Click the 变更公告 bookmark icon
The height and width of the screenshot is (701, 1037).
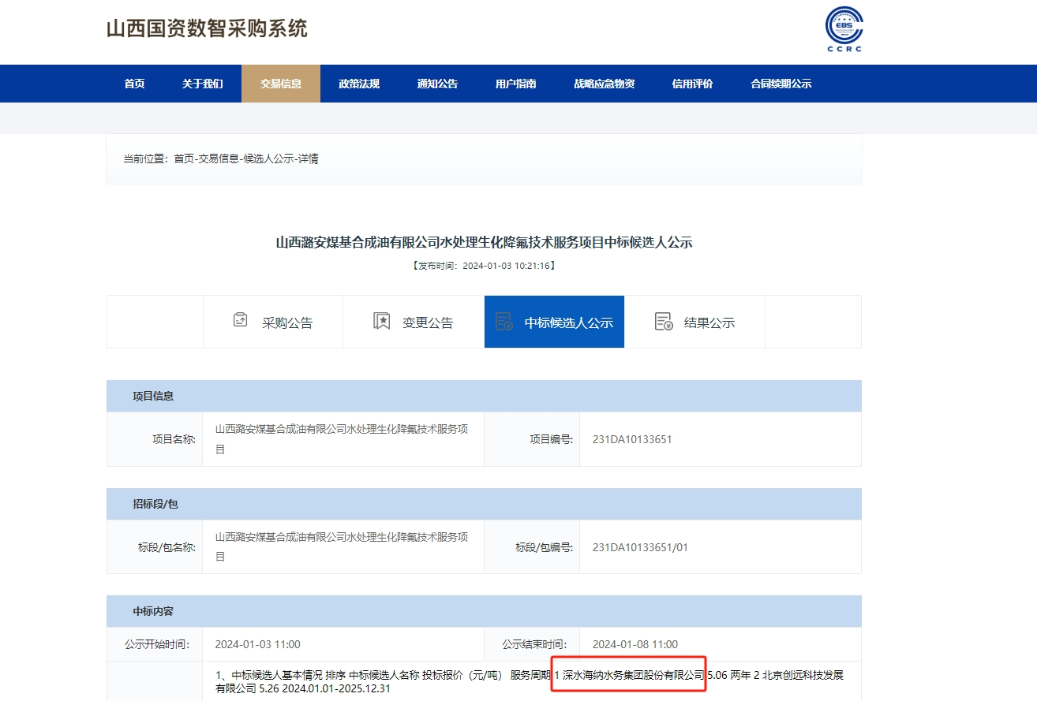tap(382, 319)
